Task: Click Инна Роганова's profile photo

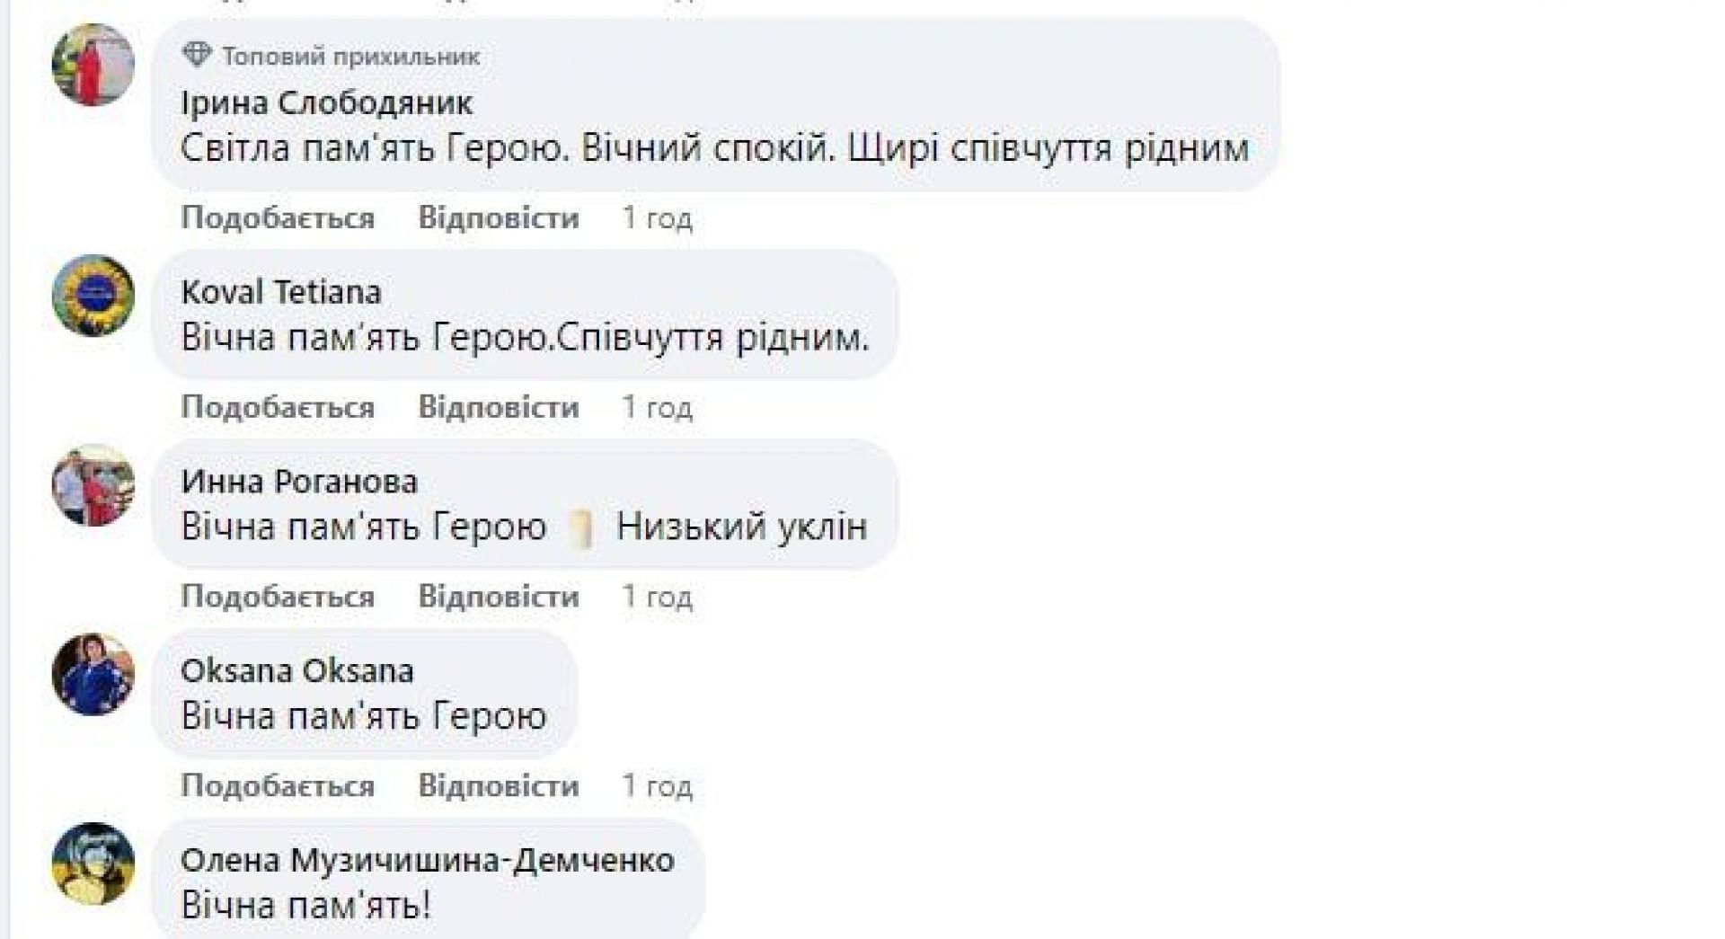Action: (93, 485)
